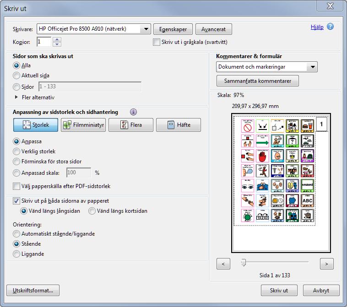Click the Kopior number field
The width and height of the screenshot is (347, 307).
[44, 42]
